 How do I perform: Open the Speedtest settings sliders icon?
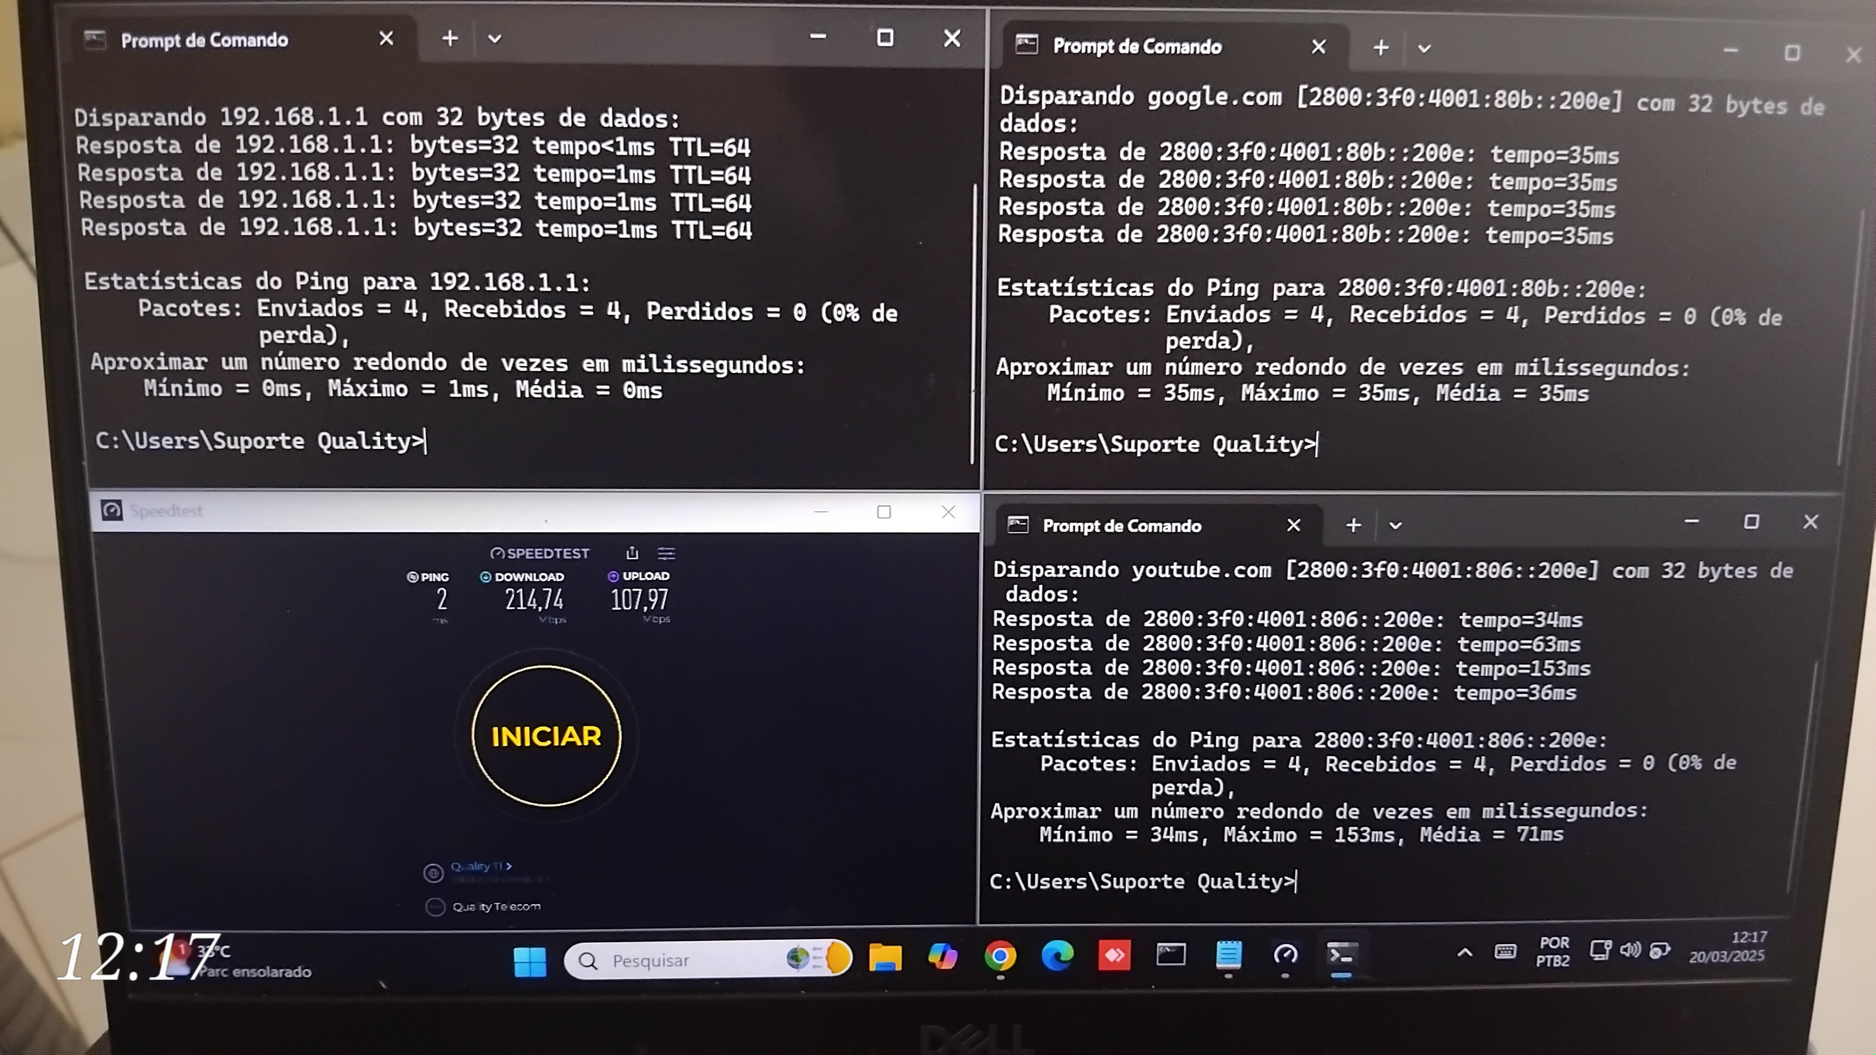click(x=666, y=553)
